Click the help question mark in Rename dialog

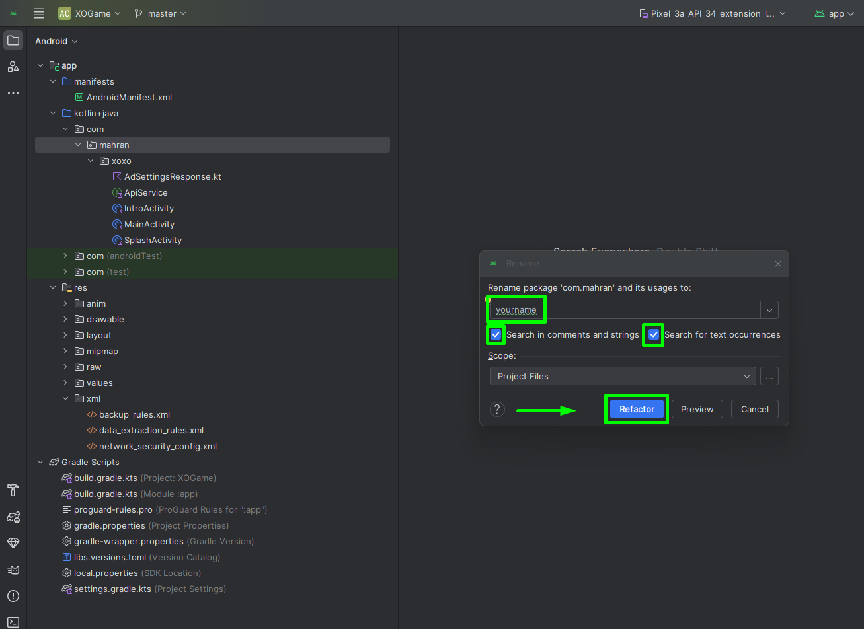[497, 410]
